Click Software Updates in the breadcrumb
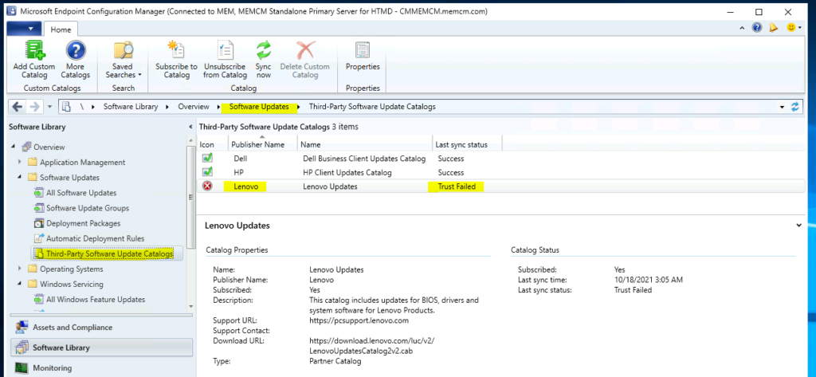Screen dimensions: 816x377 (259, 107)
